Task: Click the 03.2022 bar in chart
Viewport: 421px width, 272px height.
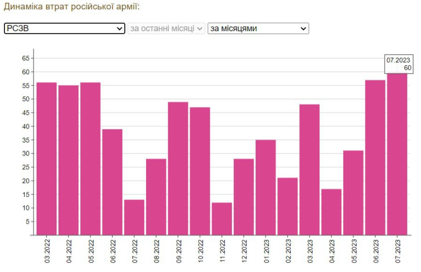Action: pyautogui.click(x=47, y=159)
